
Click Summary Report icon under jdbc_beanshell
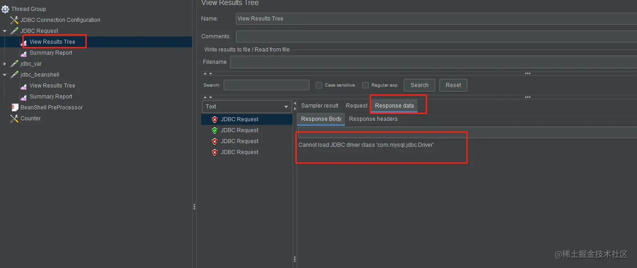[24, 97]
